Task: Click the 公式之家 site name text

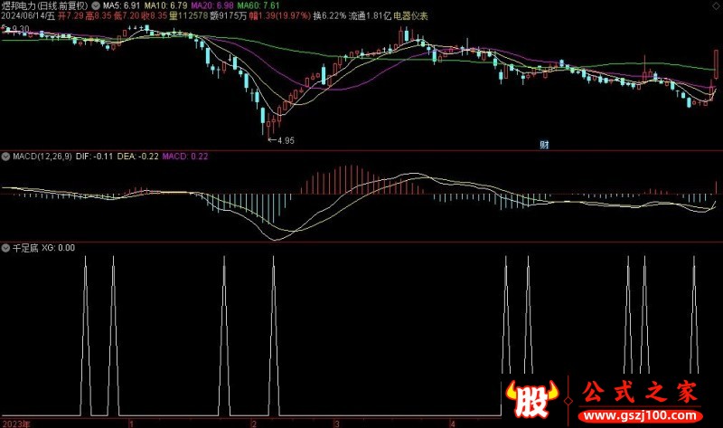Action: point(642,394)
